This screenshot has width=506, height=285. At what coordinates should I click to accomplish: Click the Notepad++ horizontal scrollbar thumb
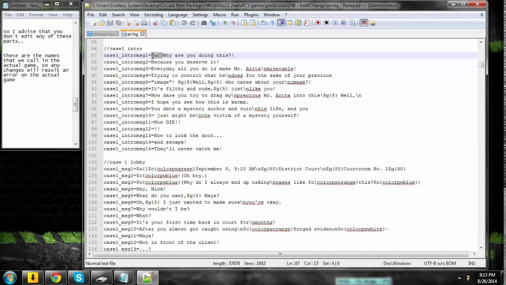pyautogui.click(x=280, y=254)
